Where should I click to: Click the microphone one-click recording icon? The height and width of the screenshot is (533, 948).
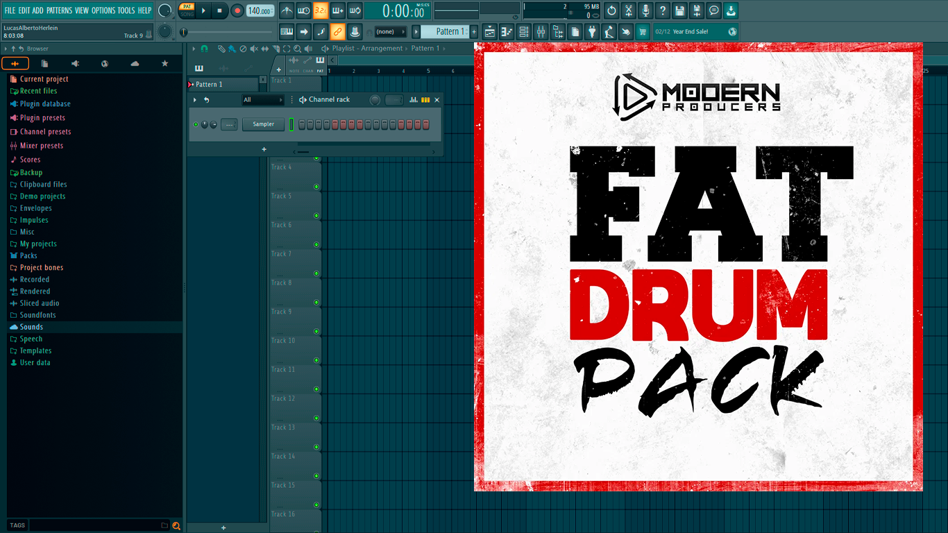click(x=645, y=10)
